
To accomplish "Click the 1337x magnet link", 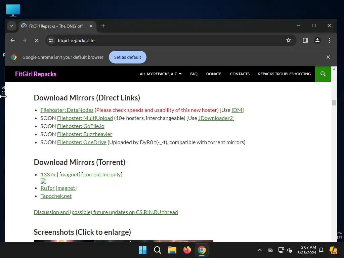I will click(70, 175).
